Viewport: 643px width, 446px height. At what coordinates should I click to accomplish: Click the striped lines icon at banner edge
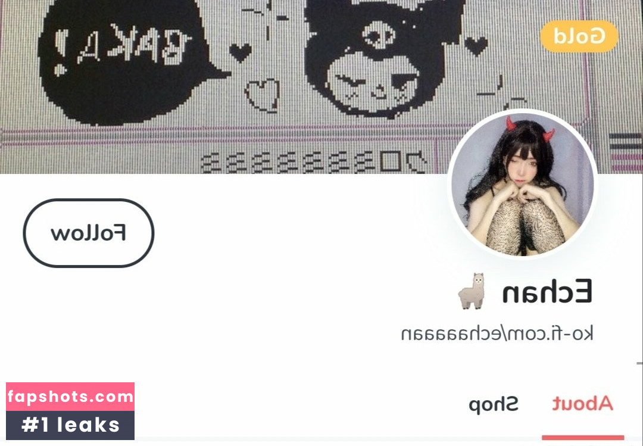[x=626, y=152]
